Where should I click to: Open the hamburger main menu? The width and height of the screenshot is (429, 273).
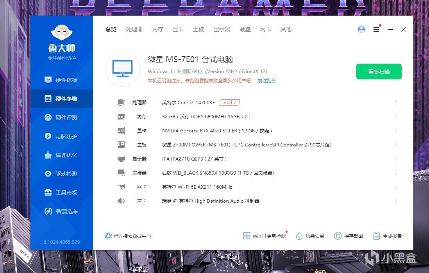[x=376, y=29]
